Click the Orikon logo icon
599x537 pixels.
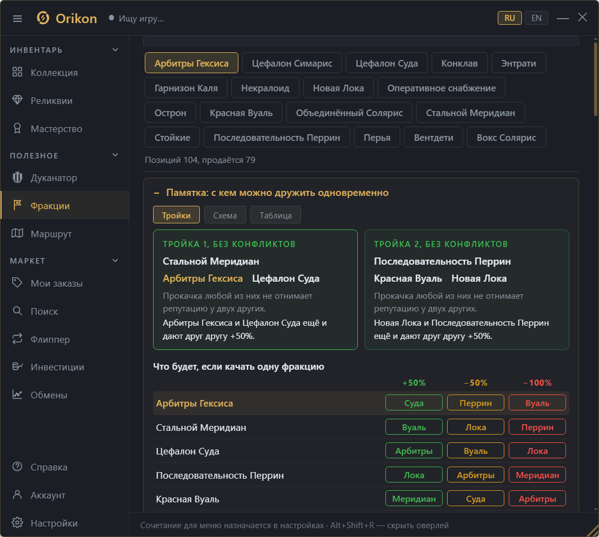(43, 18)
